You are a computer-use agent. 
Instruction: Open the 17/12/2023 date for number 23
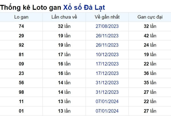click(x=107, y=73)
